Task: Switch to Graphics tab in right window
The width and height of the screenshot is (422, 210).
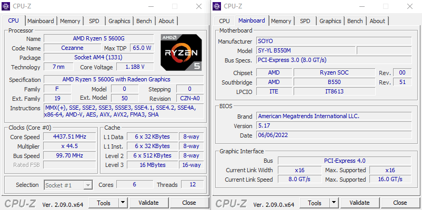Action: 330,21
